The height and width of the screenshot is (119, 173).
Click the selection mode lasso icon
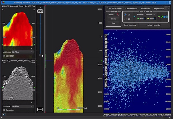click(118, 15)
